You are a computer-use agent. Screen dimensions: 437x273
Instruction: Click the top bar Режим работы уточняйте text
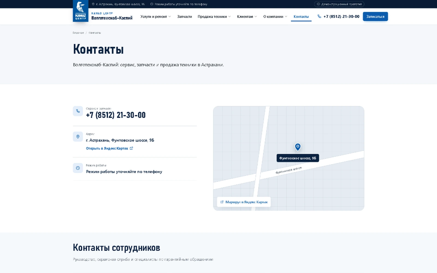(181, 4)
